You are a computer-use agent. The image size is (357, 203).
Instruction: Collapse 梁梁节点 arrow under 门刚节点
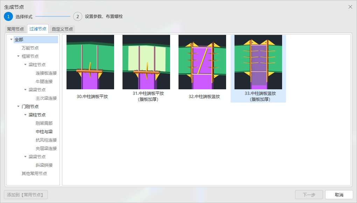tap(25, 157)
